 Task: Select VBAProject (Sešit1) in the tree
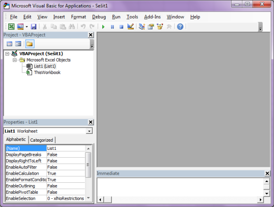(41, 53)
